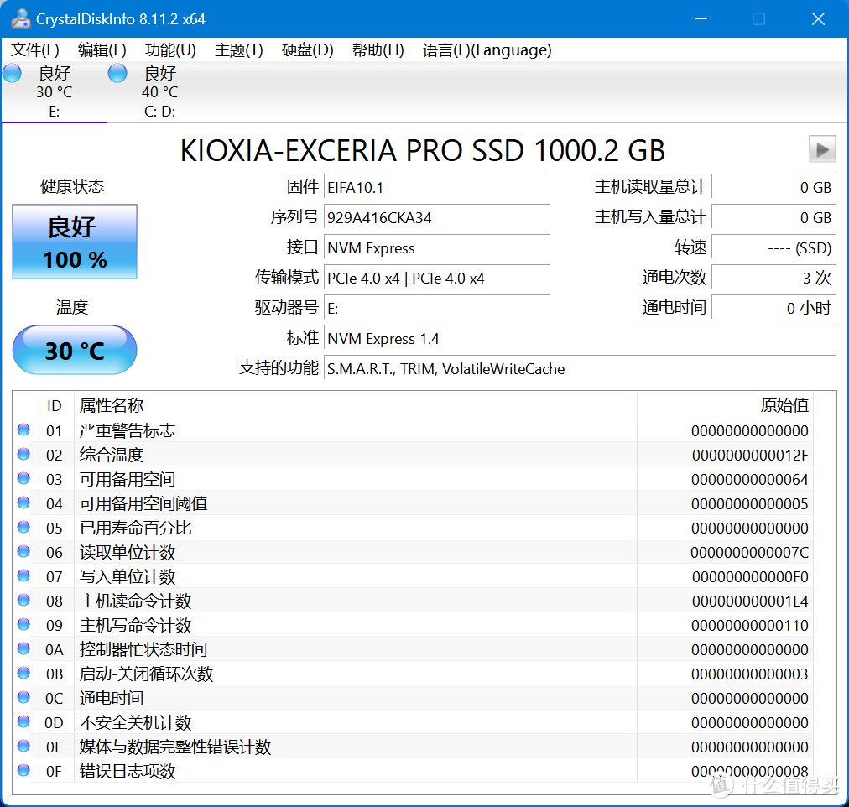Select the E: drive tab

coord(54,91)
